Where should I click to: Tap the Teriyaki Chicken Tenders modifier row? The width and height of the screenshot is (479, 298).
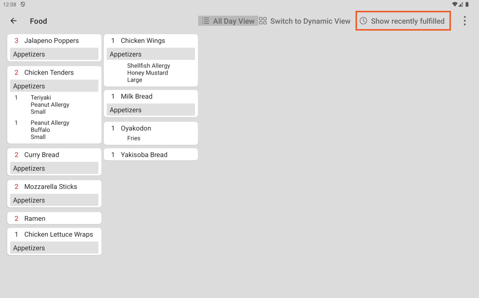tap(50, 104)
